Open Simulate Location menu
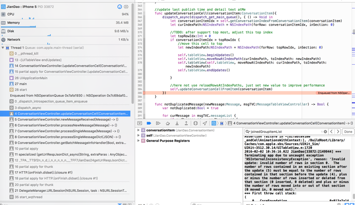This screenshot has height=205, width=355. 205,123
